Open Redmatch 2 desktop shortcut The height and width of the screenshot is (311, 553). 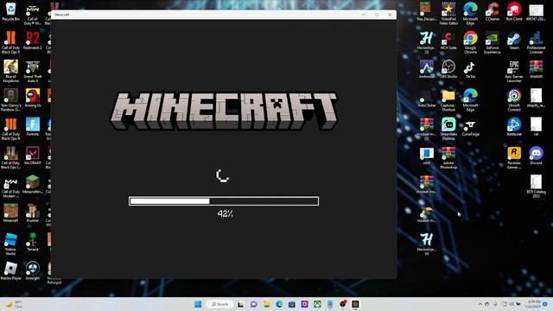tap(33, 41)
